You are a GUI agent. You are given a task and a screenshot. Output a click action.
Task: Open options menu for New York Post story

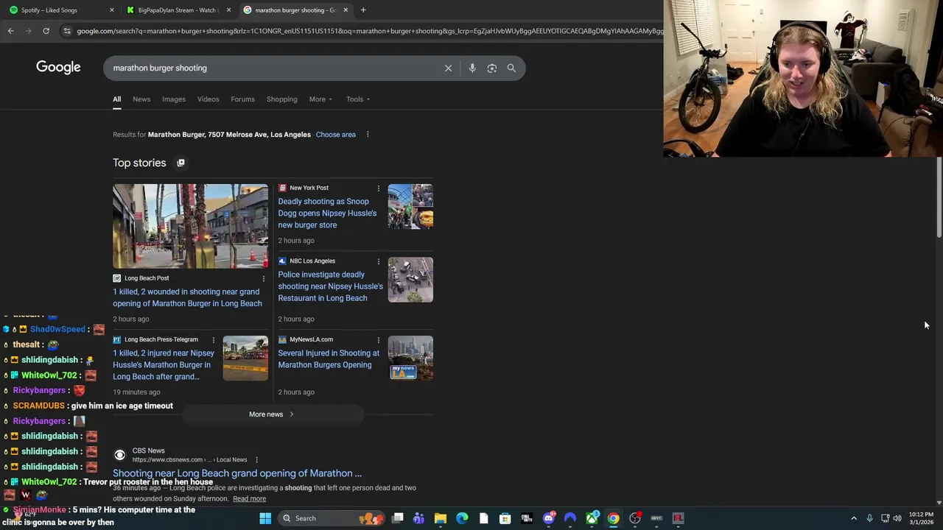379,188
